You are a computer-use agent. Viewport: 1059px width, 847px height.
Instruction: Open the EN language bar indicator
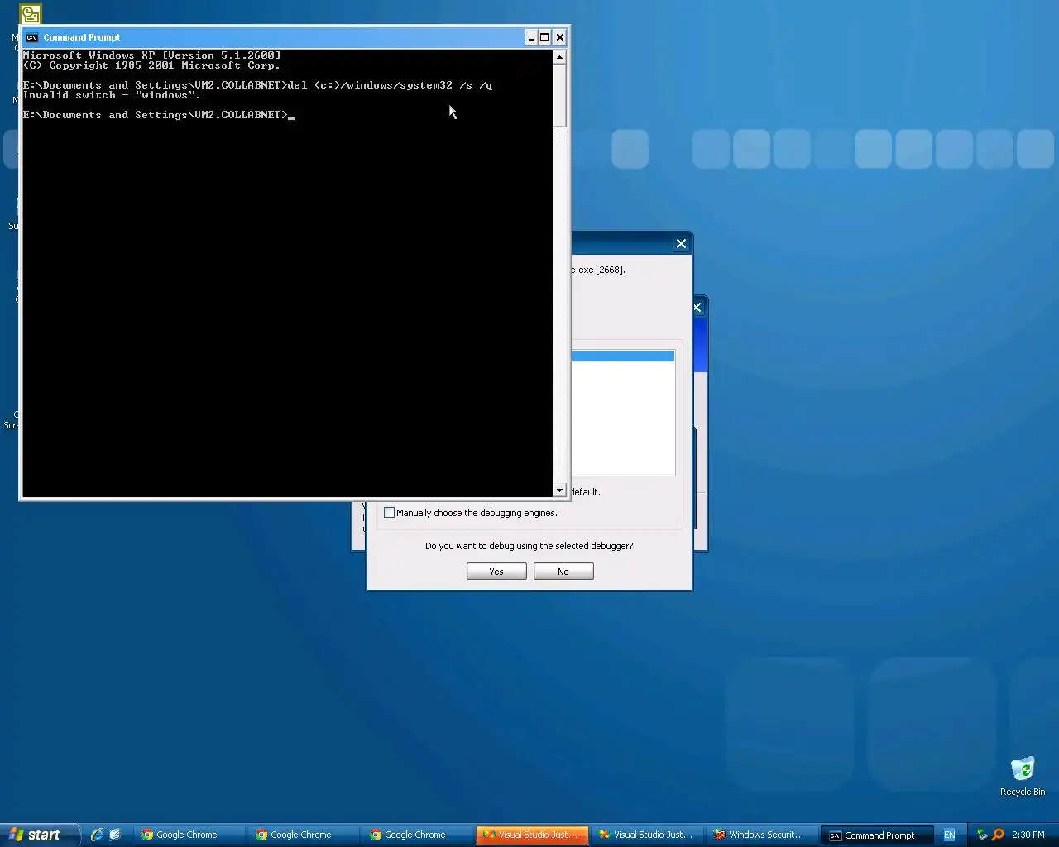tap(949, 835)
